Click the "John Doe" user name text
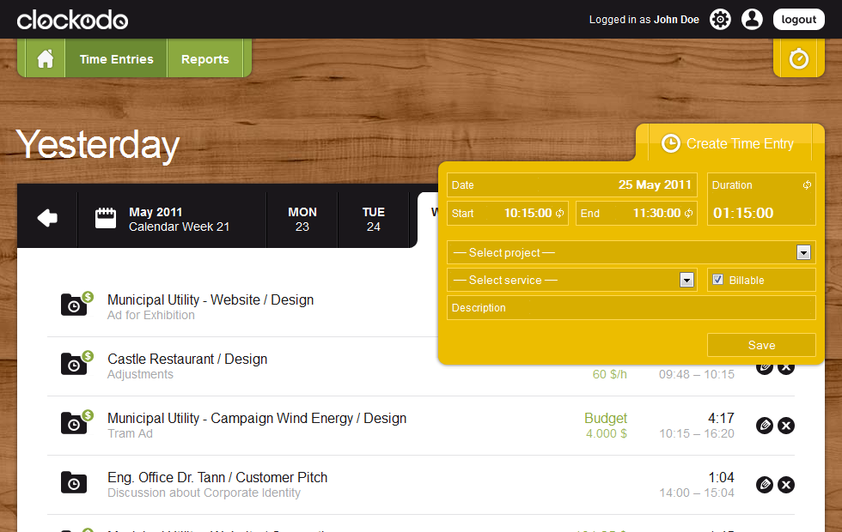842x532 pixels. pyautogui.click(x=677, y=20)
